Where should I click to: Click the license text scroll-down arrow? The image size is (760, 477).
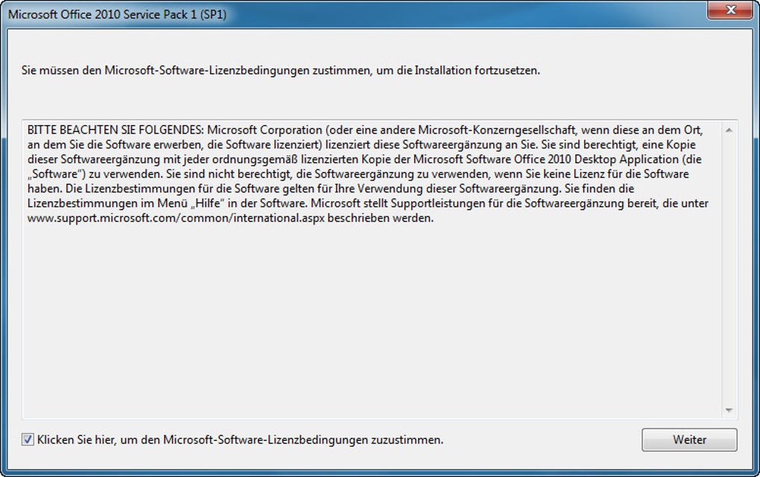point(729,411)
